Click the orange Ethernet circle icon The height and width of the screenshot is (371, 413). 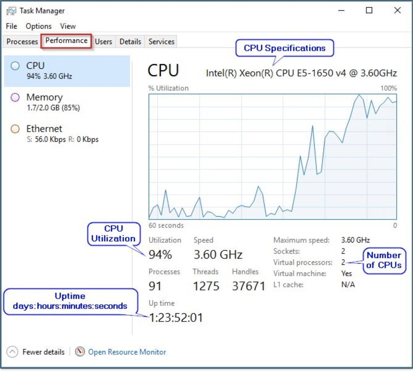tap(15, 129)
